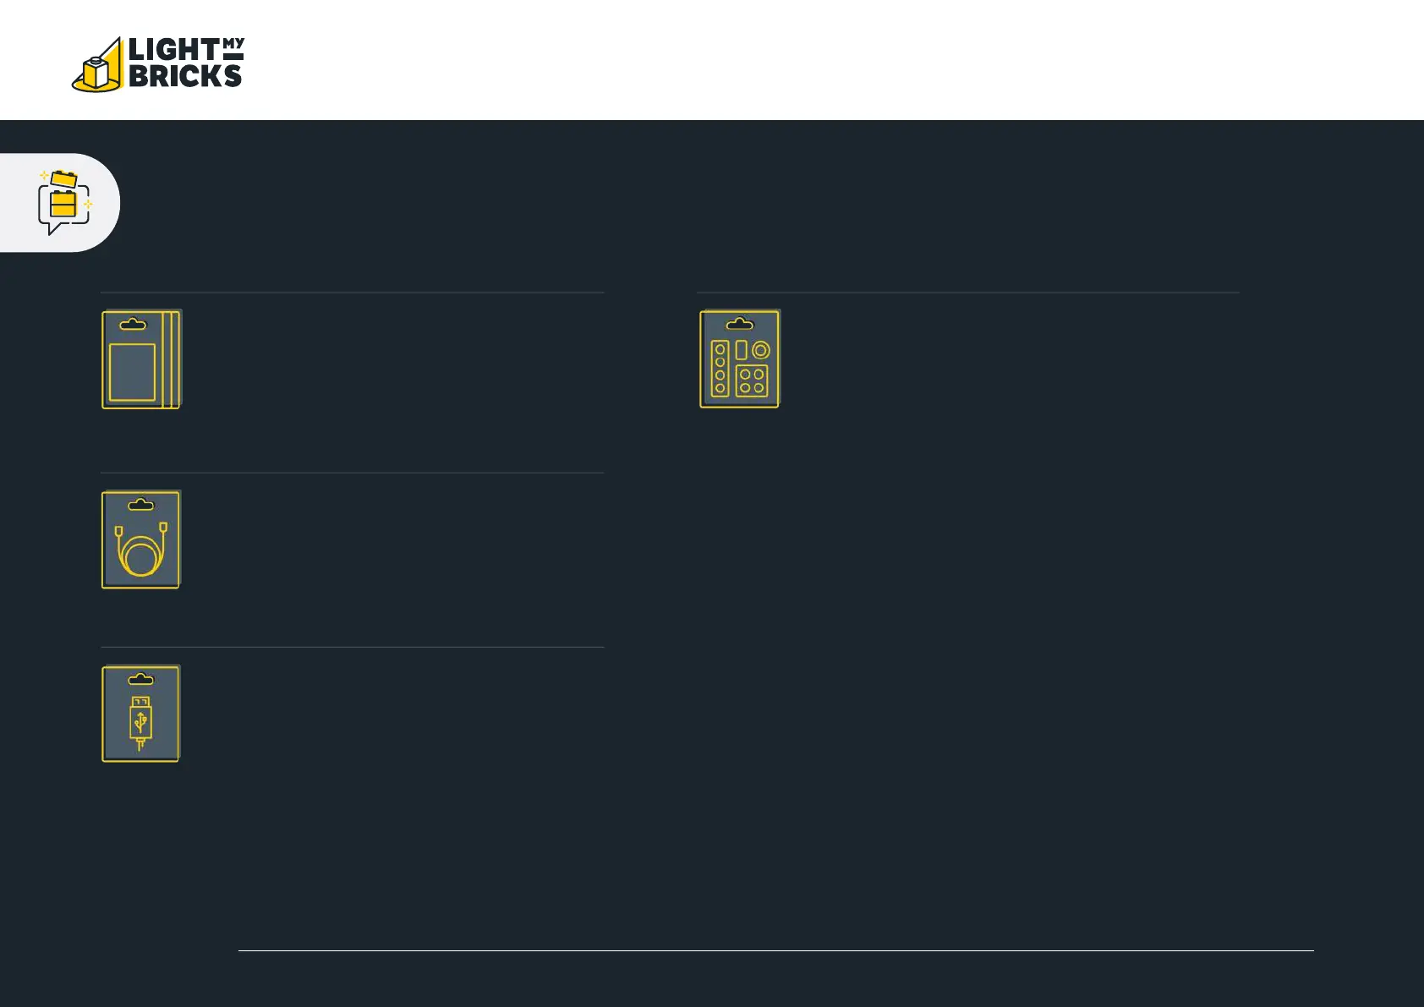Click the hanger hole on the USB package
The height and width of the screenshot is (1007, 1424).
(x=141, y=679)
